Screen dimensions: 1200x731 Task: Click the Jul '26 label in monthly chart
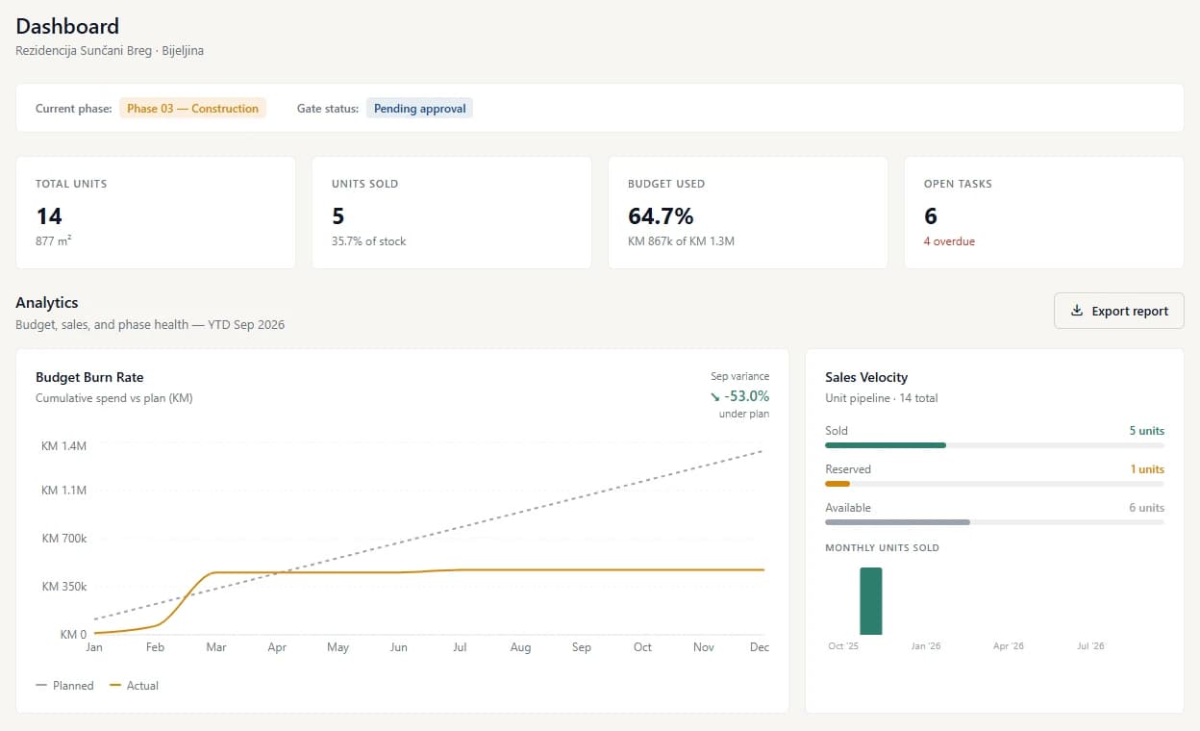tap(1090, 646)
